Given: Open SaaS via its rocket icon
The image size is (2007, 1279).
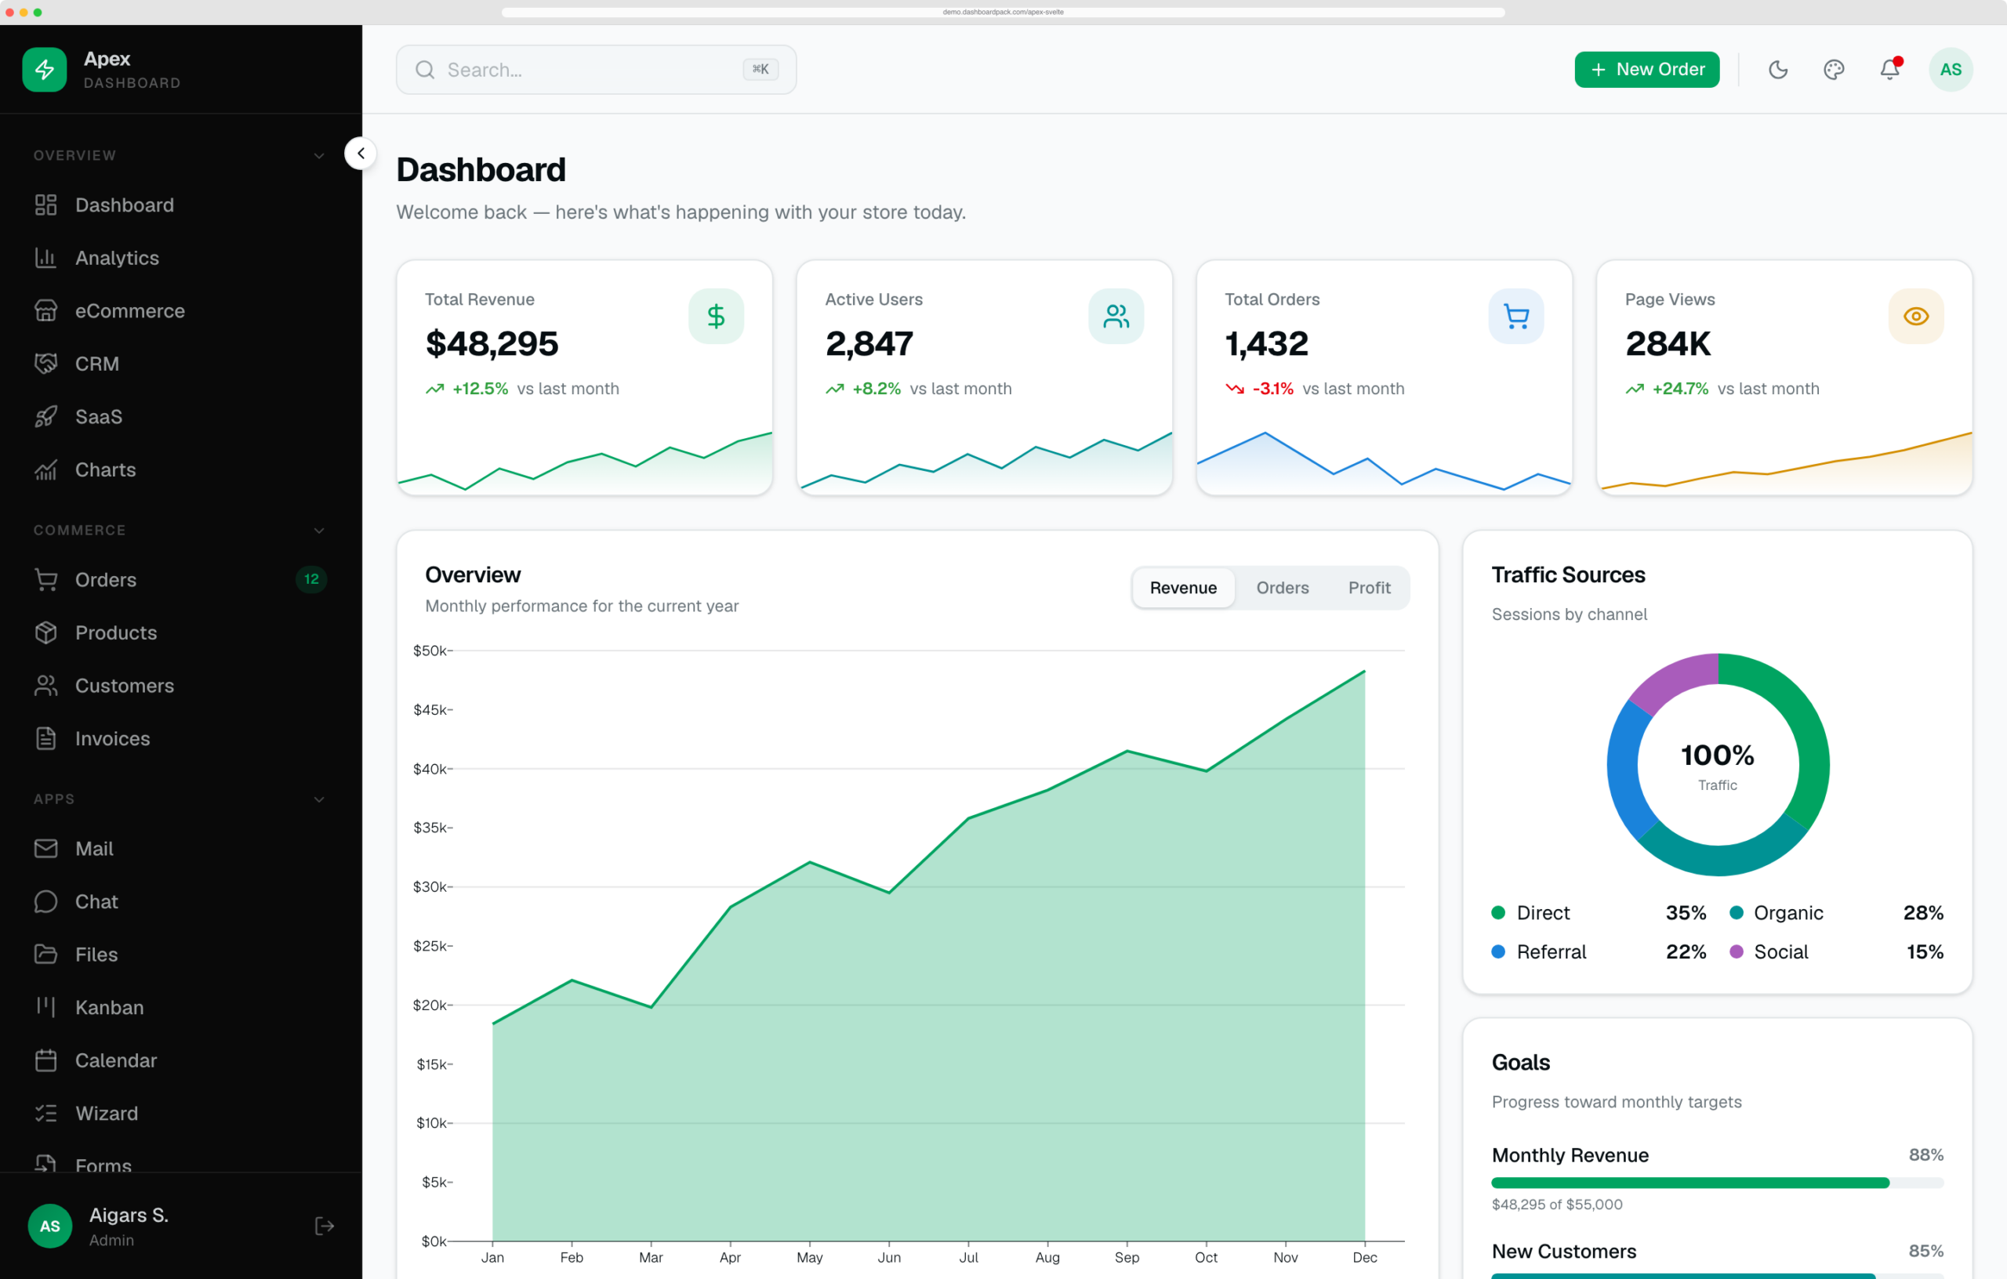Looking at the screenshot, I should pos(45,417).
